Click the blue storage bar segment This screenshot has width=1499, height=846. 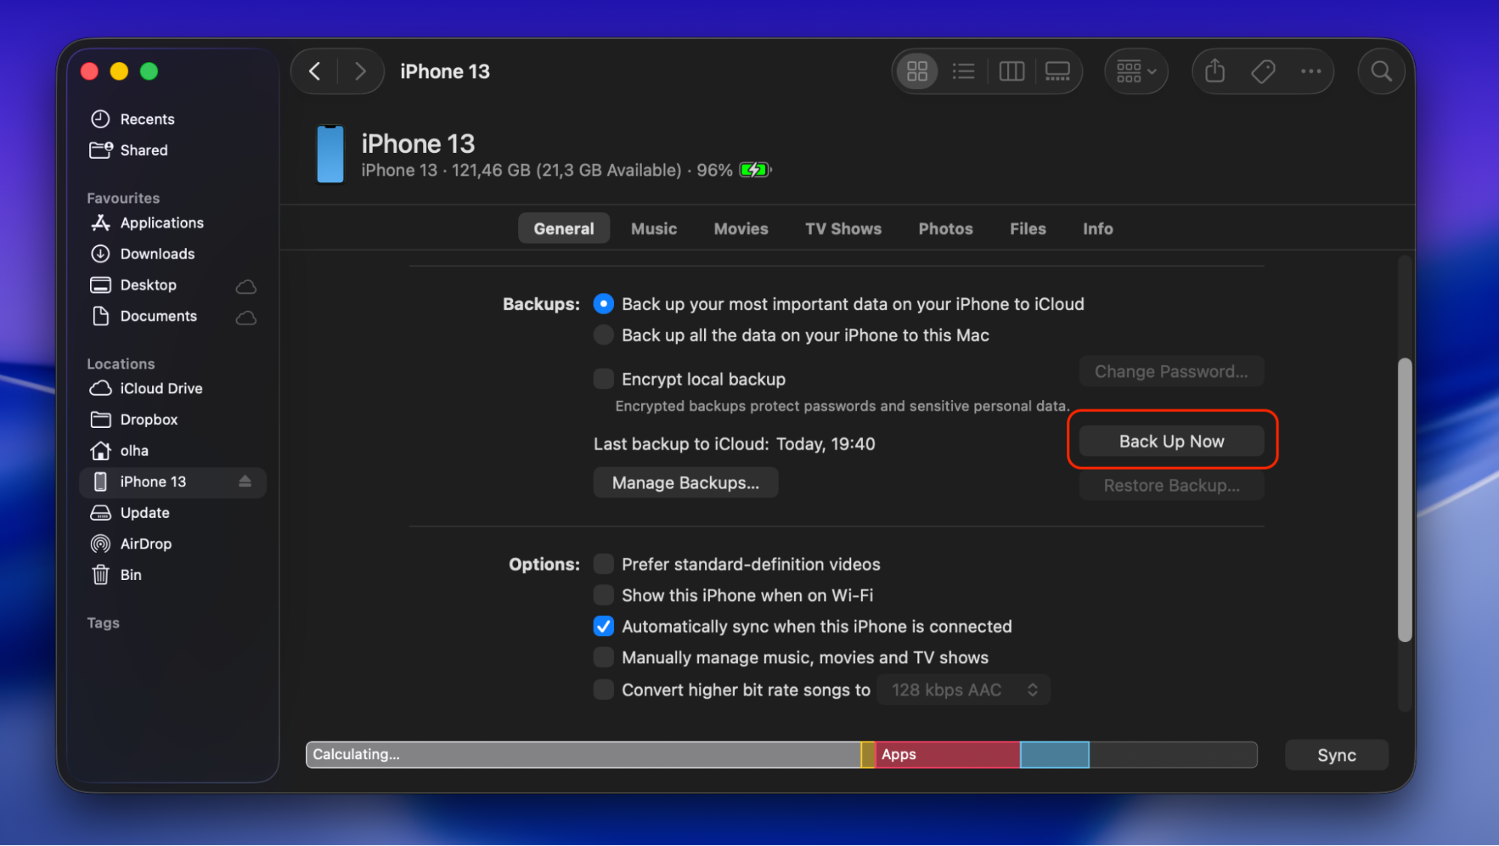1054,755
